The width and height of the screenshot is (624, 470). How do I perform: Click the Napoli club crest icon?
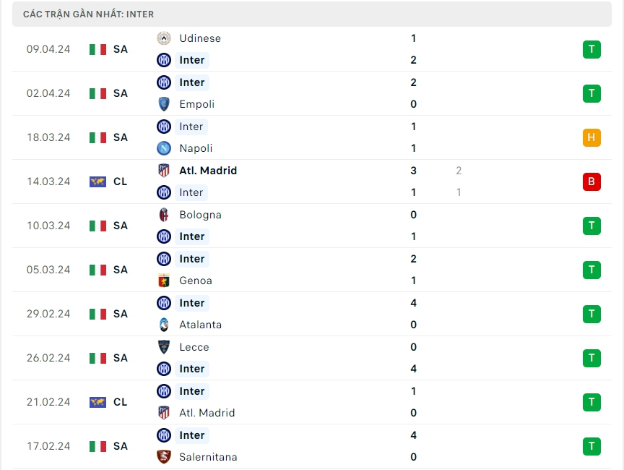click(x=164, y=148)
